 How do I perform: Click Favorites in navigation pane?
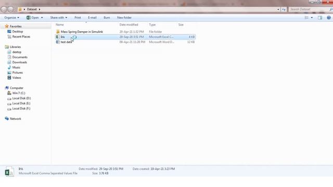tap(16, 26)
